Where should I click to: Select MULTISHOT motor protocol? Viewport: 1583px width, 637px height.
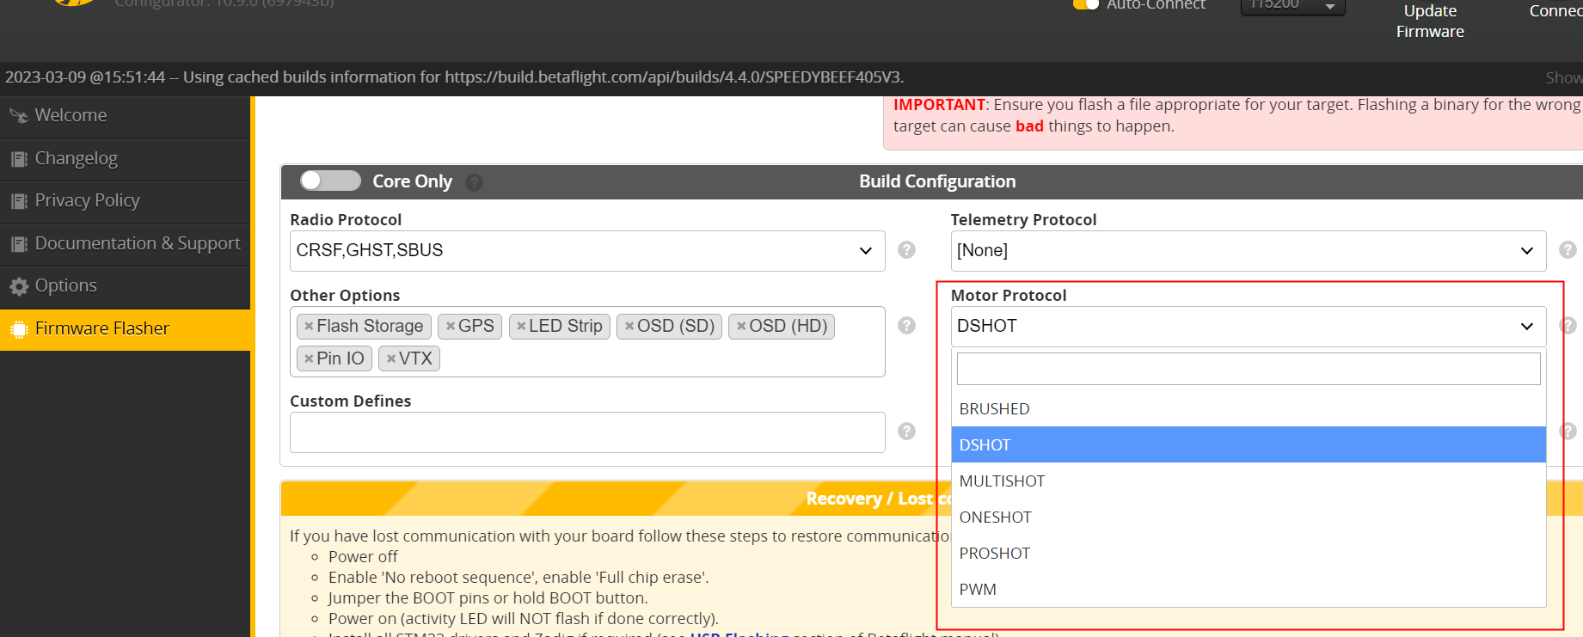point(1249,481)
